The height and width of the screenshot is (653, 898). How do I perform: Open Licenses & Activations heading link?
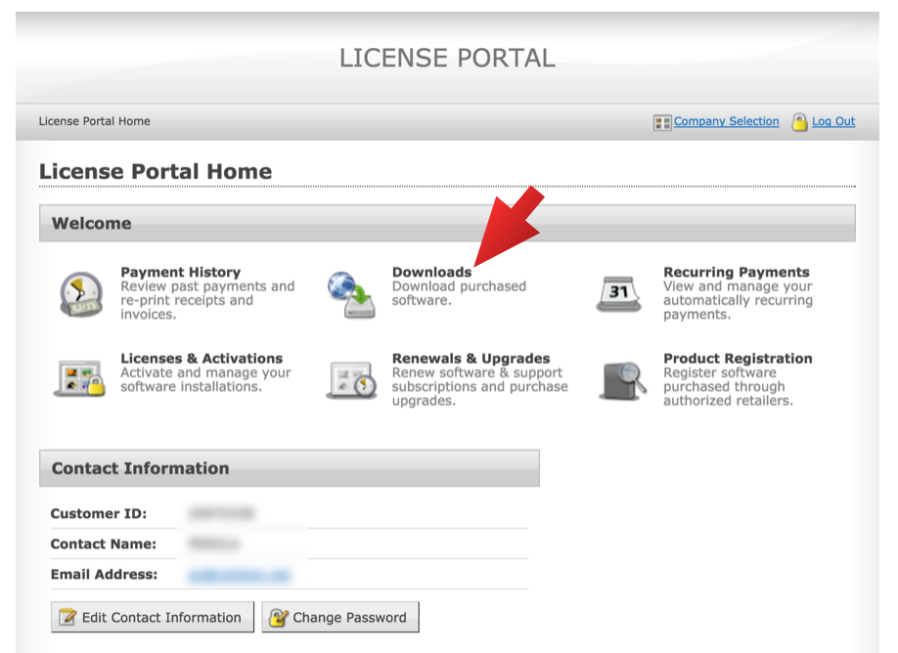point(201,358)
